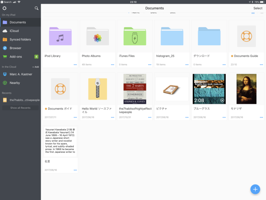Play the ブルーグラス video thumbnail

click(x=209, y=89)
